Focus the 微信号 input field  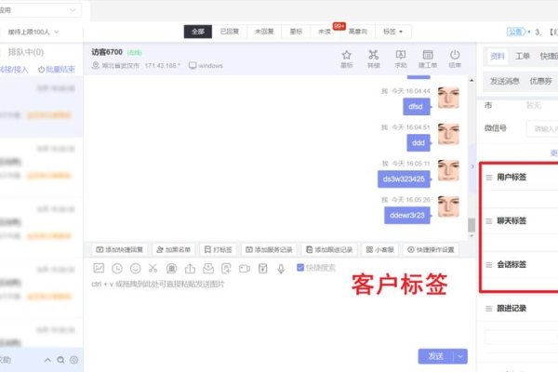pyautogui.click(x=542, y=129)
